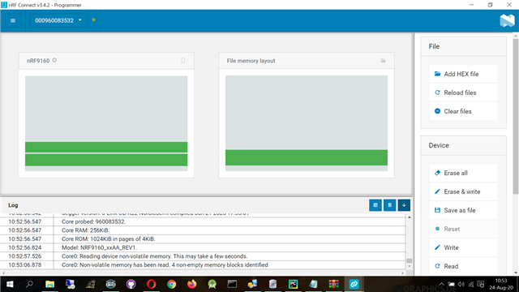Screen dimensions: 519x292
Task: Click the log scrollbar down arrow
Action: tap(410, 267)
